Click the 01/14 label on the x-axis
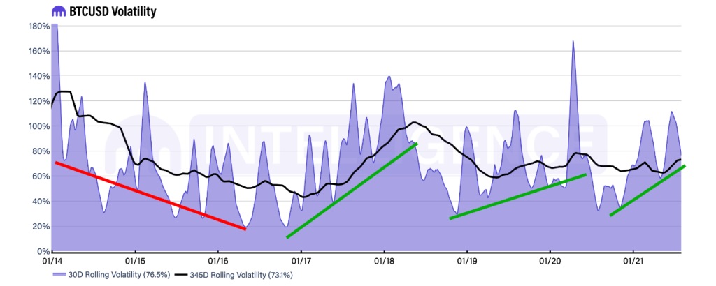 52,262
